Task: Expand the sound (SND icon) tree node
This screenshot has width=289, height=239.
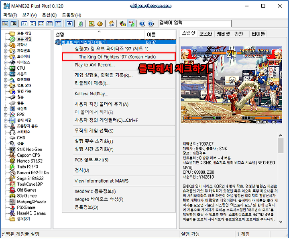Action: point(6,74)
